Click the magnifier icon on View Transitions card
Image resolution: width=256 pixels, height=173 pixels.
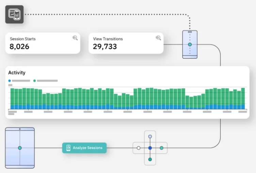[x=158, y=38]
